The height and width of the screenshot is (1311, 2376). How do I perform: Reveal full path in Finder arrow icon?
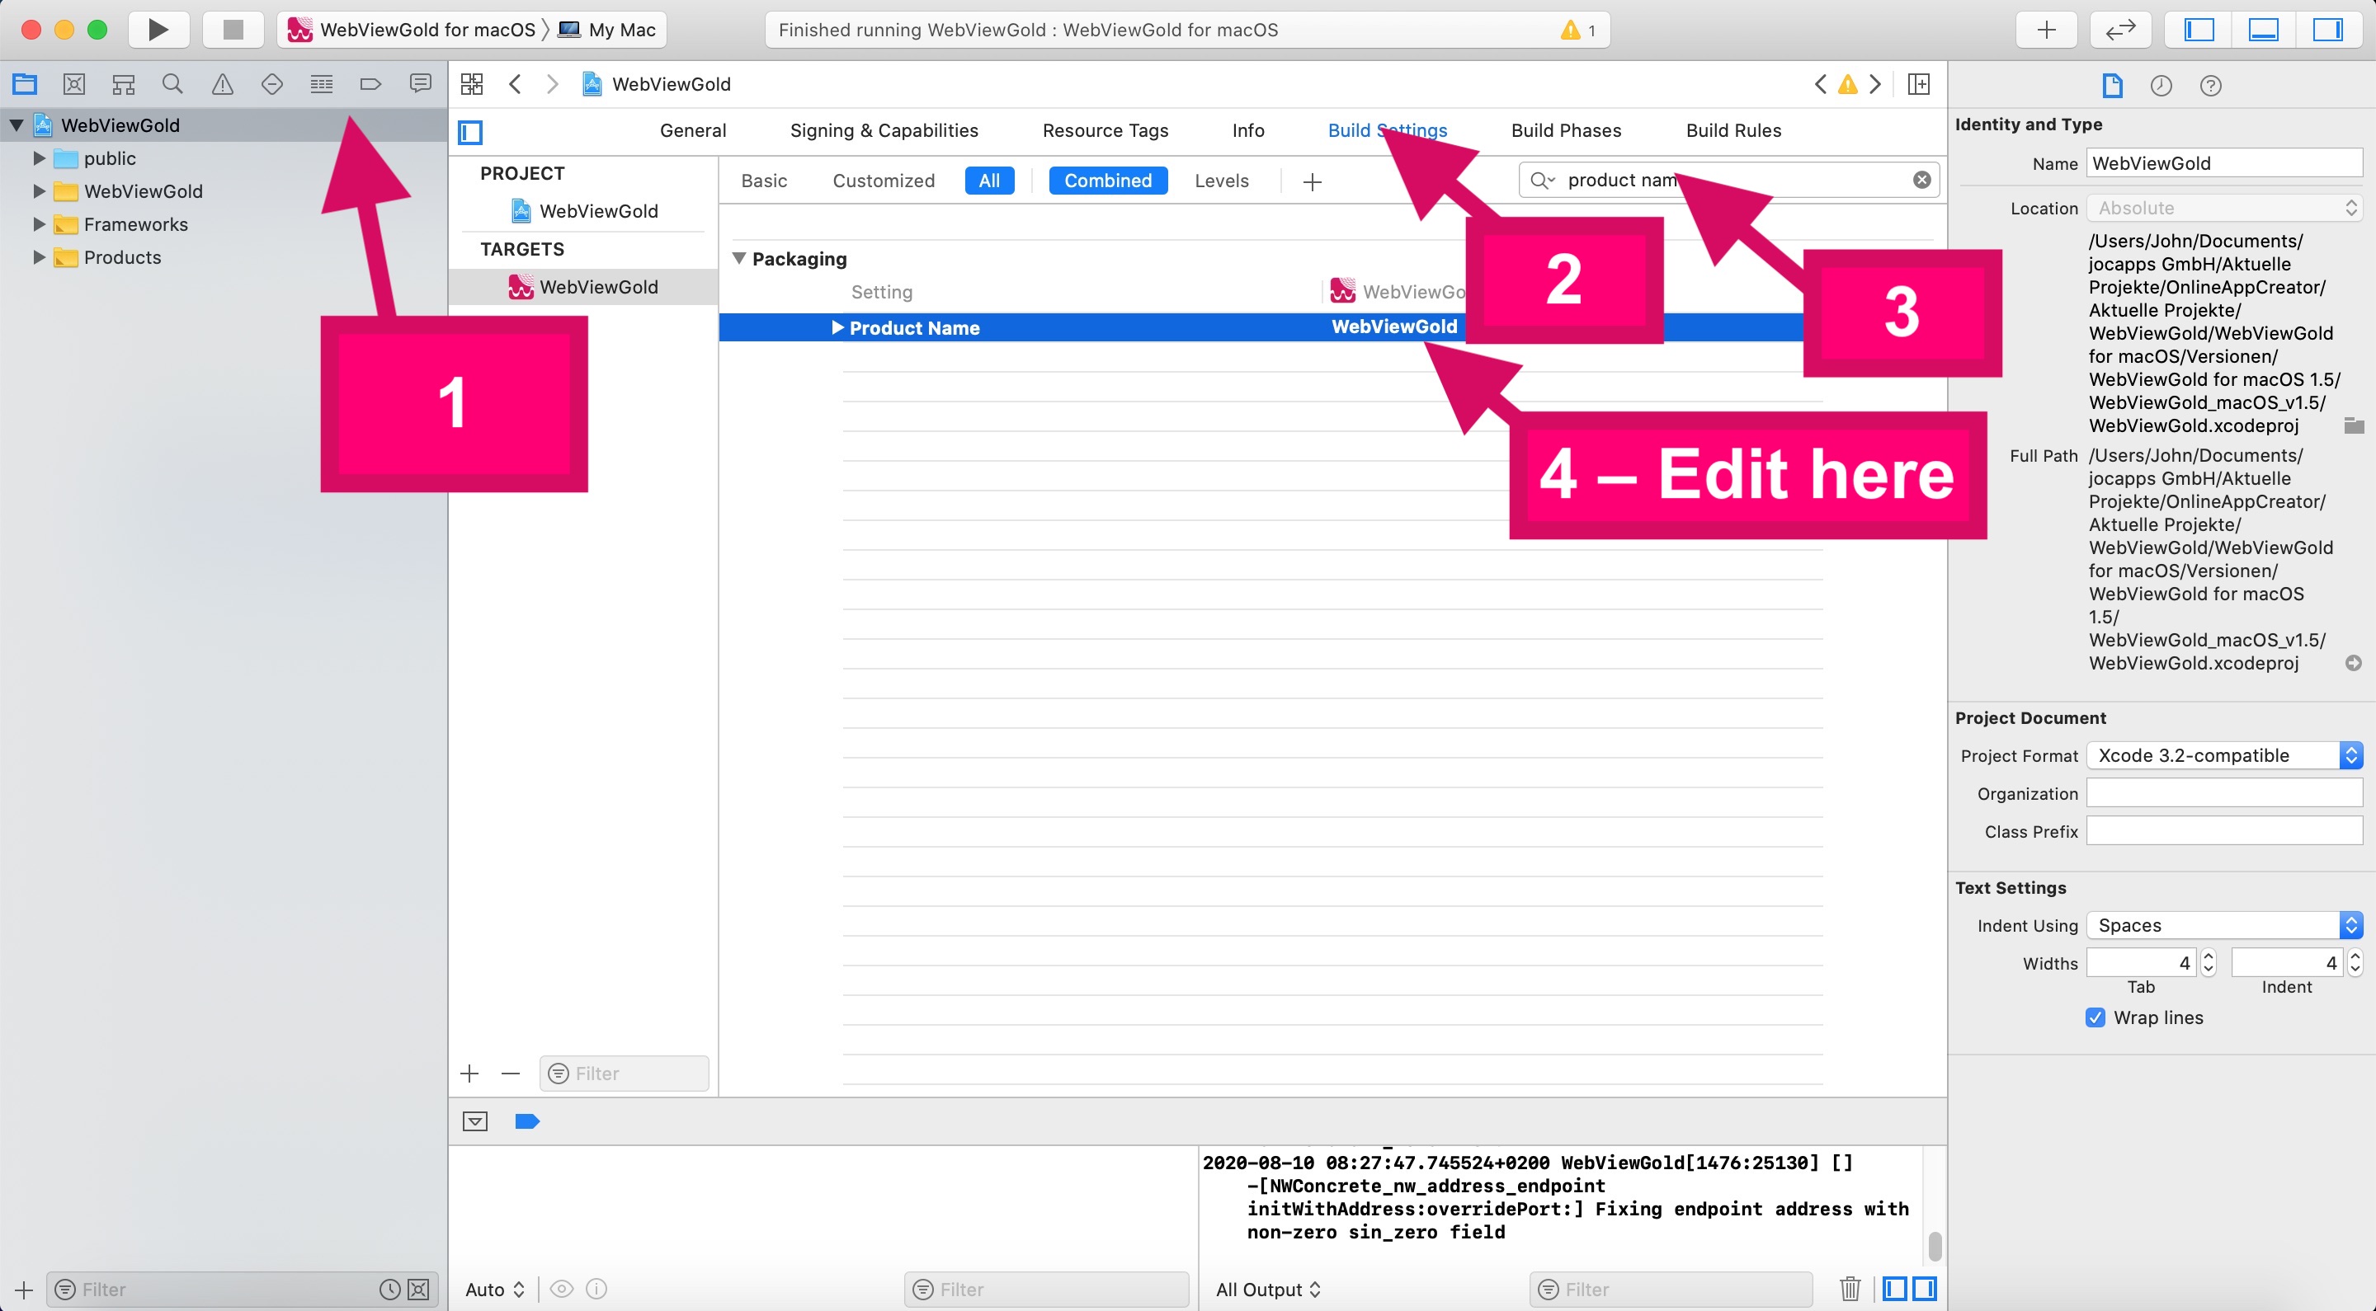point(2353,663)
